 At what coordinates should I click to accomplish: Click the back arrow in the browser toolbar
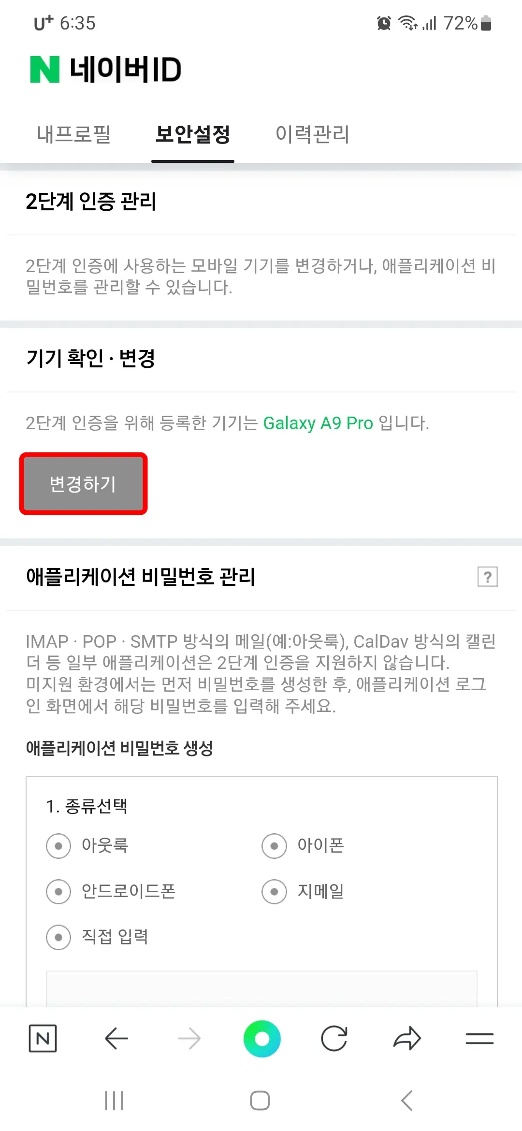(x=116, y=1038)
